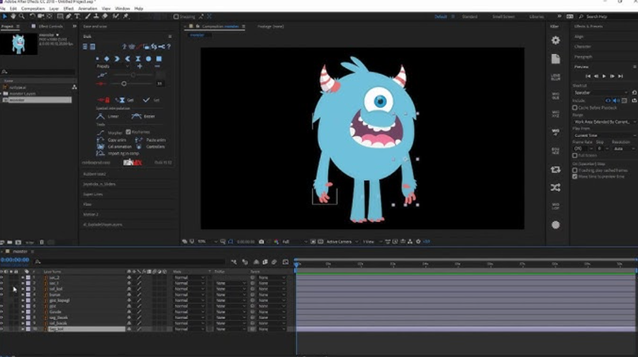Click the Duik Linear interpolation button
The height and width of the screenshot is (357, 638).
click(108, 116)
